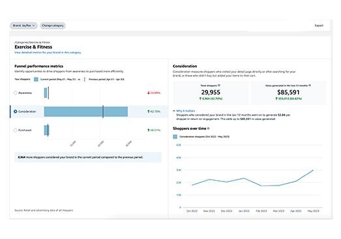Screen dimensions: 341x239
Task: Open the detailed brand metrics link
Action: (x=48, y=52)
